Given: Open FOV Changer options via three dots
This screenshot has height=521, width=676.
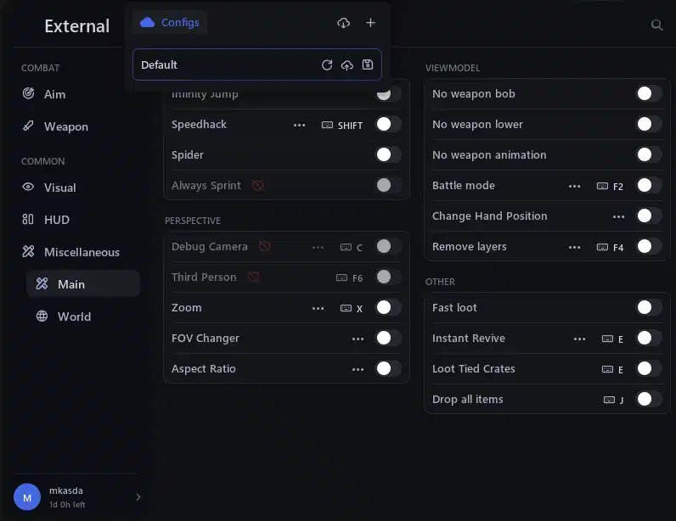Looking at the screenshot, I should pyautogui.click(x=358, y=339).
